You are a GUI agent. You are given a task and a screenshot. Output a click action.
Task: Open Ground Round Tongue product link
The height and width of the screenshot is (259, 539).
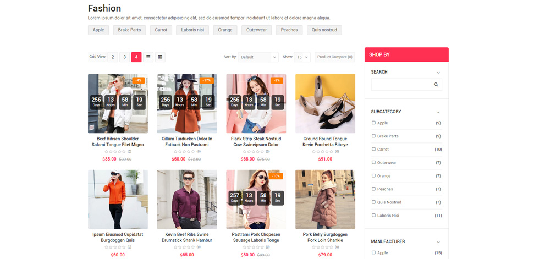tap(325, 142)
